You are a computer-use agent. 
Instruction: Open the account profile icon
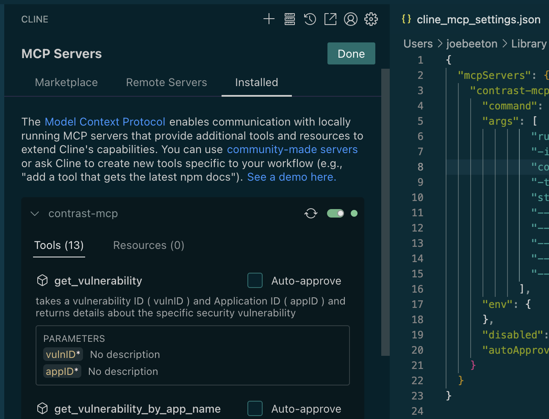point(351,19)
